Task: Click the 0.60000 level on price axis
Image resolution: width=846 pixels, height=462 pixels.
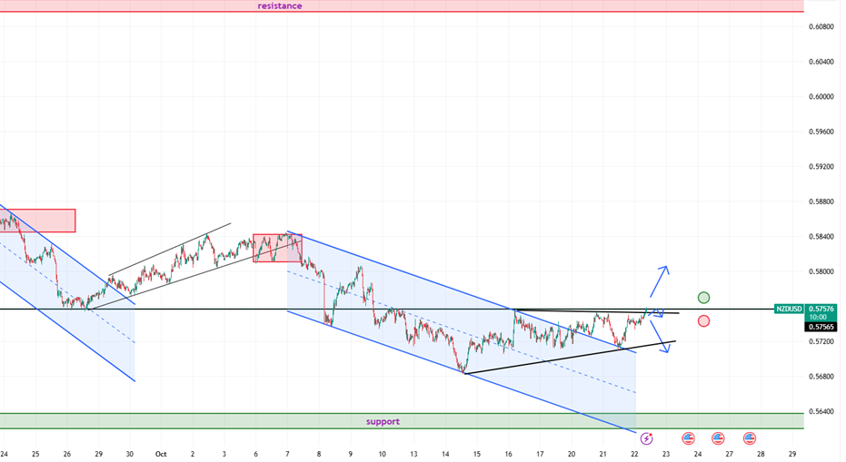Action: [x=821, y=97]
